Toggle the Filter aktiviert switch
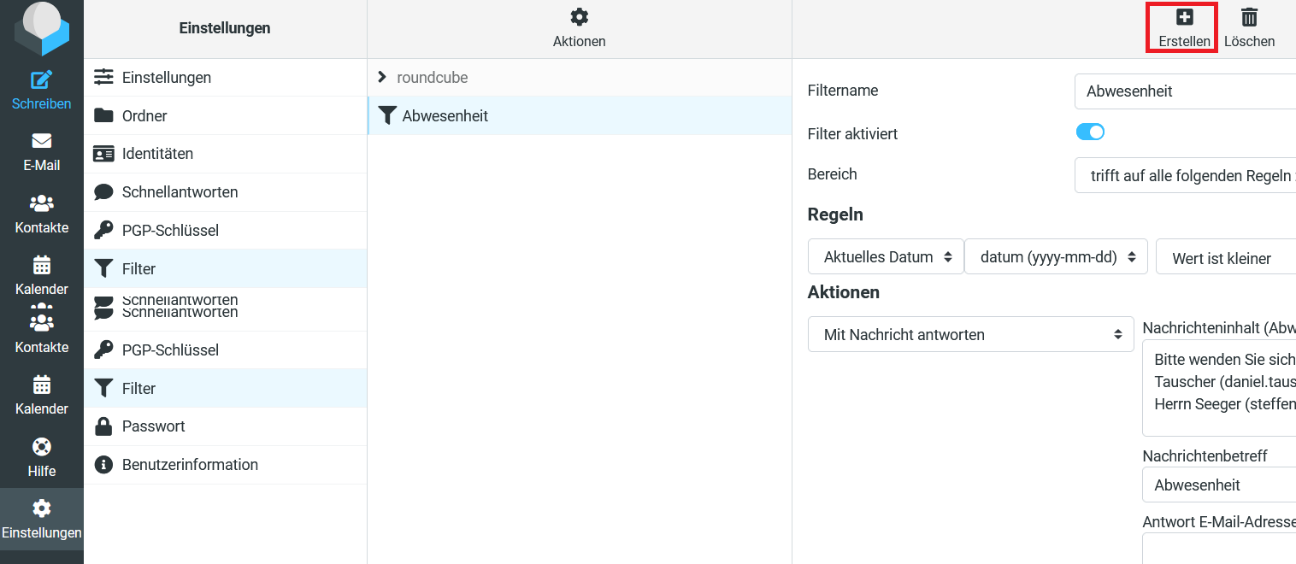Screen dimensions: 1296x564 pos(1090,132)
